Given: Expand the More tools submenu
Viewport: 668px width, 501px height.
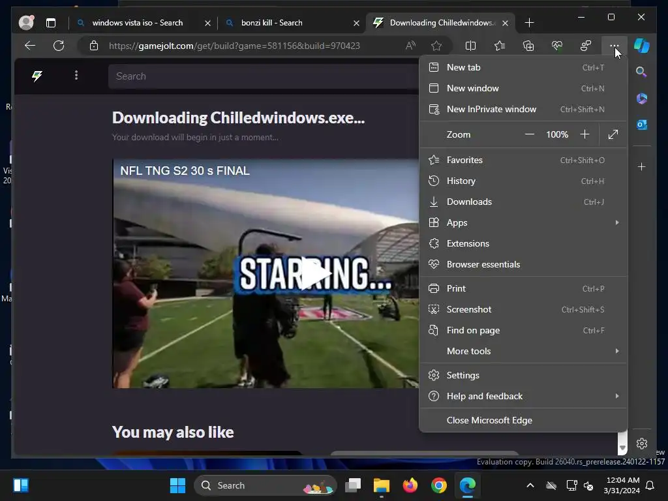Looking at the screenshot, I should coord(523,351).
